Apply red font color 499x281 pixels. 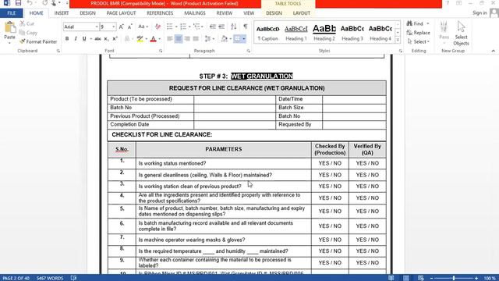(153, 39)
